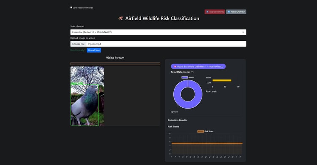The width and height of the screenshot is (317, 165).
Task: Click the Upload New button
Action: pos(94,50)
